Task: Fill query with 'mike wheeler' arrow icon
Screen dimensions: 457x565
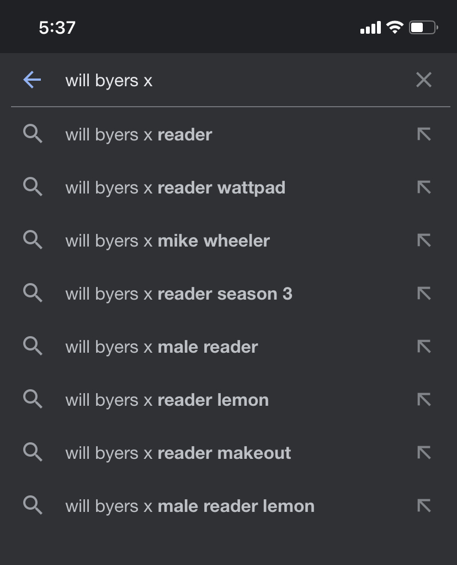Action: pos(424,240)
